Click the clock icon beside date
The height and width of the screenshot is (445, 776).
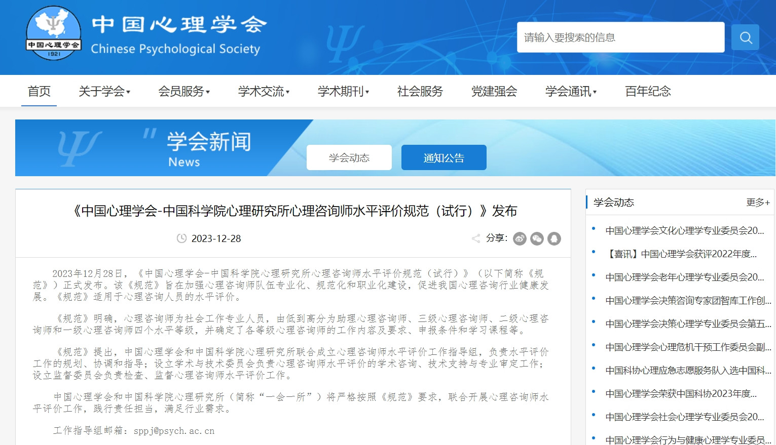coord(181,238)
